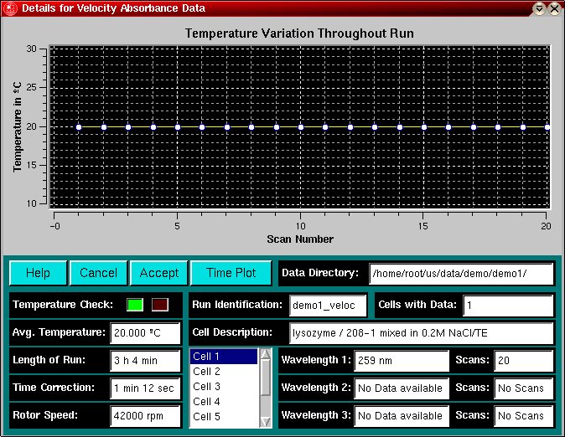Image resolution: width=565 pixels, height=437 pixels.
Task: Click the Run Identification field
Action: click(328, 305)
